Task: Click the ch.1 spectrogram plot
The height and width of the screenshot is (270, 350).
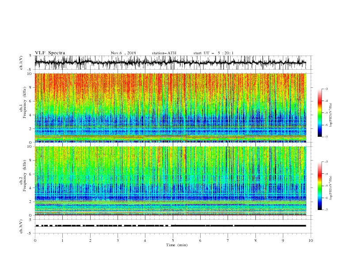Action: (171, 108)
